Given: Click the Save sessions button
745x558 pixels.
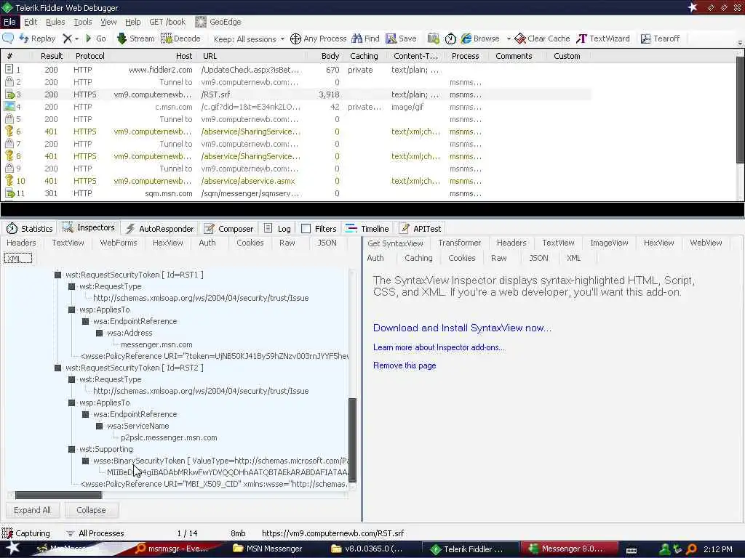Looking at the screenshot, I should (401, 39).
